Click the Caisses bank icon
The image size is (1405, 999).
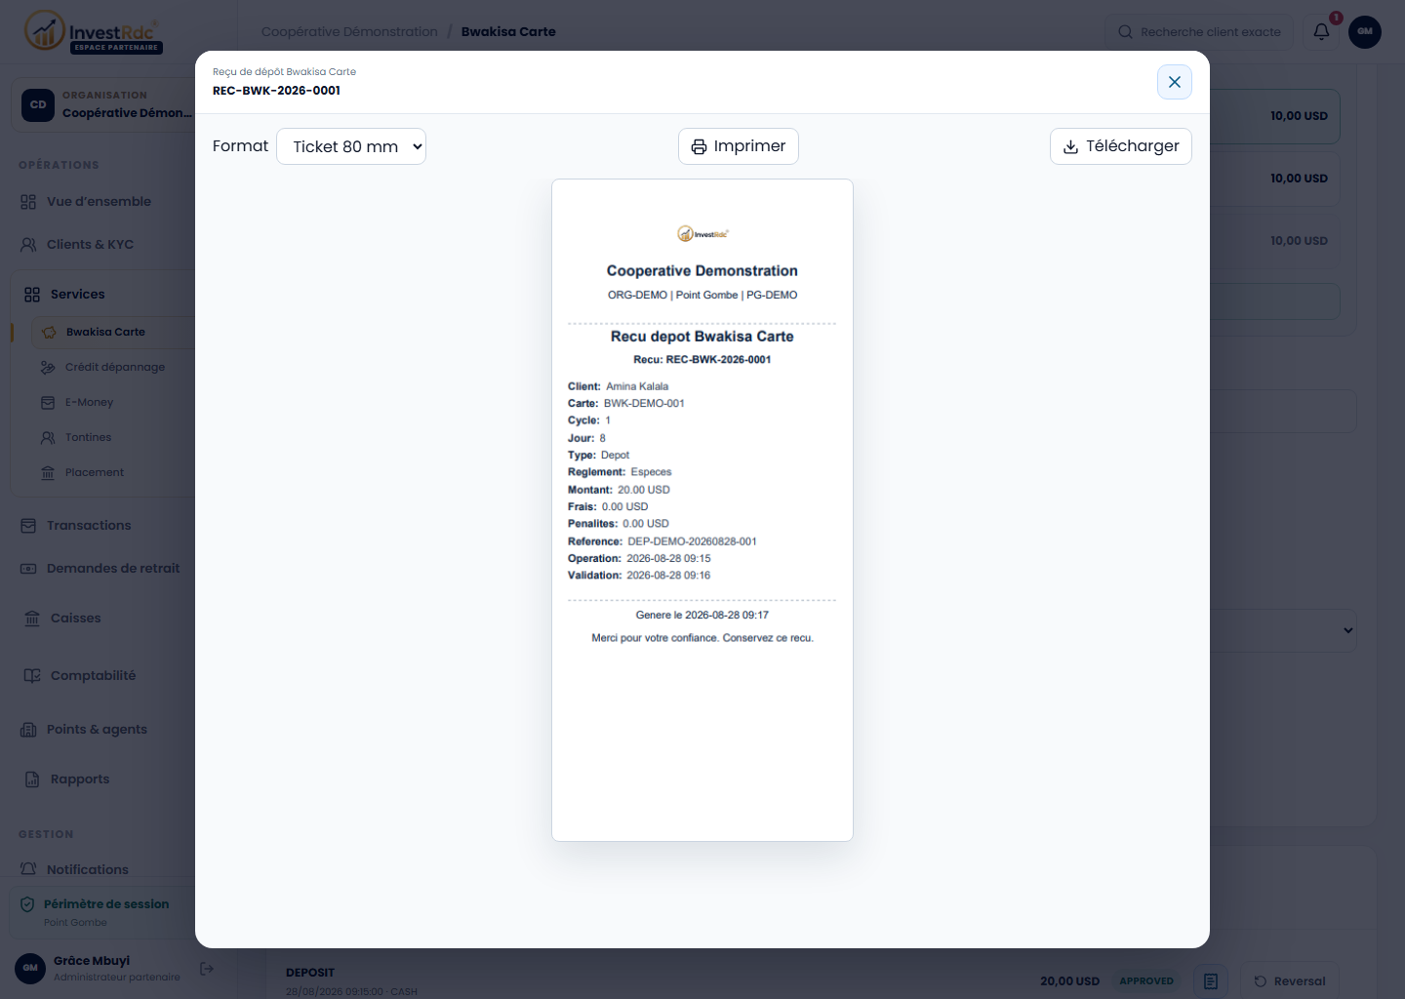coord(32,618)
